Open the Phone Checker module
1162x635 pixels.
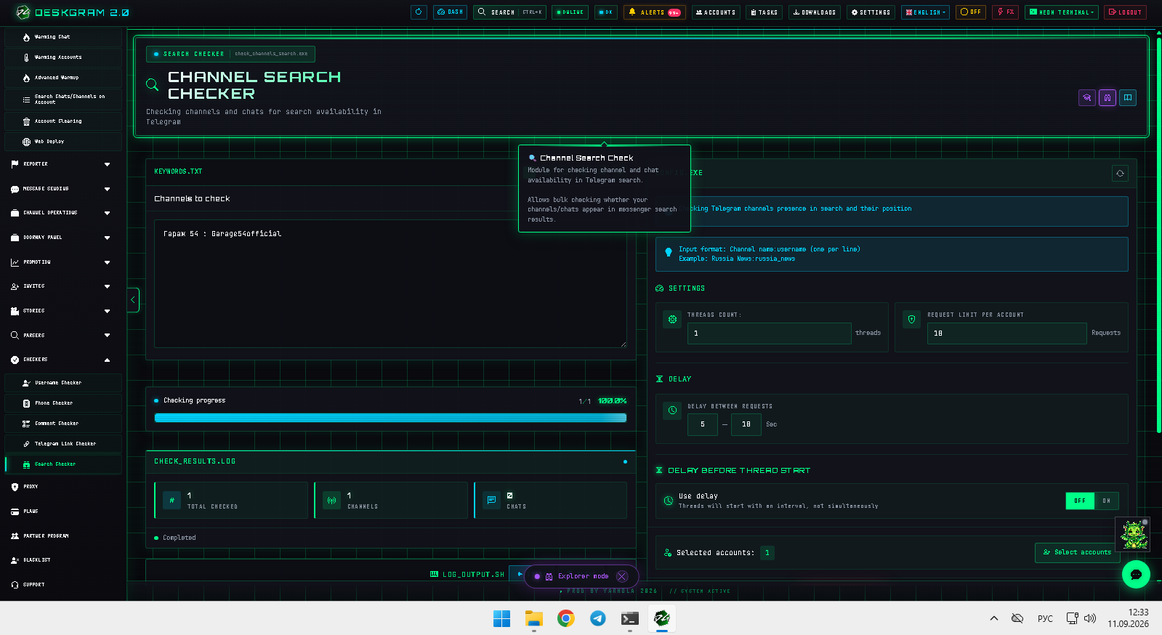pos(63,403)
